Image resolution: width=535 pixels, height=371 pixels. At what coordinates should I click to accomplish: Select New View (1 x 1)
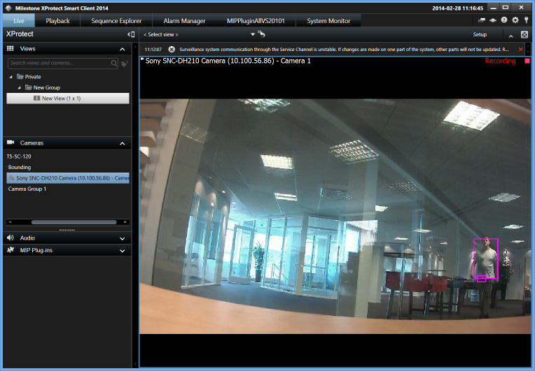(x=68, y=99)
